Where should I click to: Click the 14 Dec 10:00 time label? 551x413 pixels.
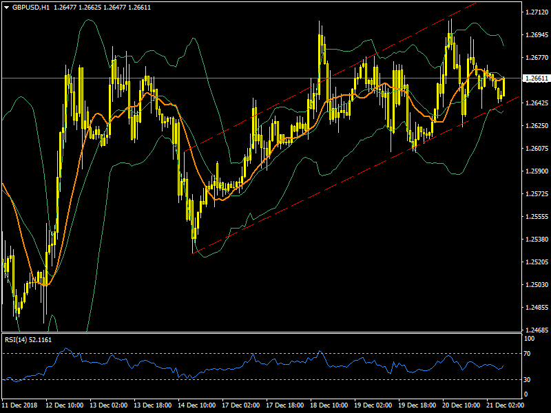[198, 405]
